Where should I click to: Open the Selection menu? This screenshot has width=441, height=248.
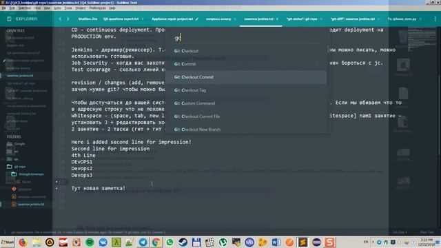pyautogui.click(x=25, y=8)
